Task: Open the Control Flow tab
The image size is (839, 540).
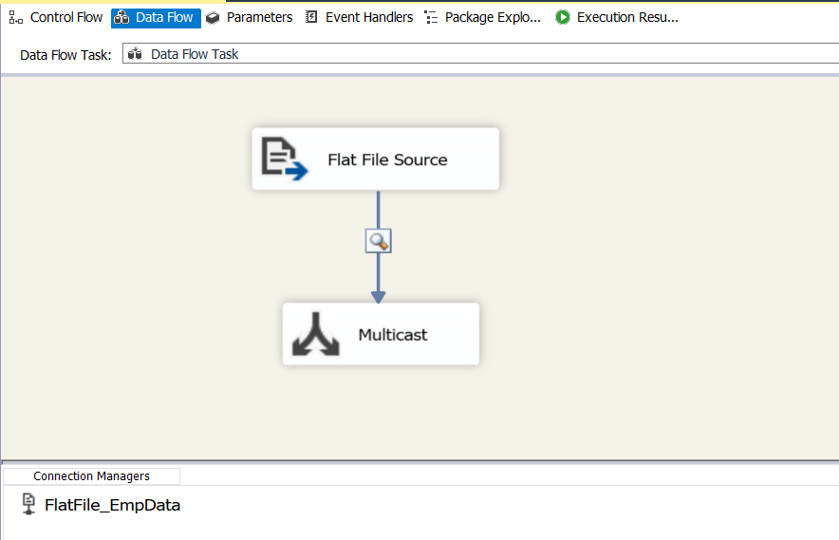Action: coord(56,18)
